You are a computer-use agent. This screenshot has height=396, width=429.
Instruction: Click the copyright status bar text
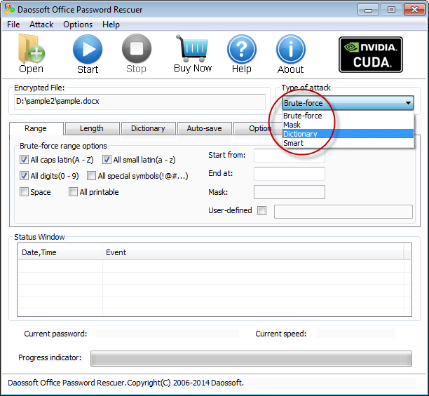126,383
